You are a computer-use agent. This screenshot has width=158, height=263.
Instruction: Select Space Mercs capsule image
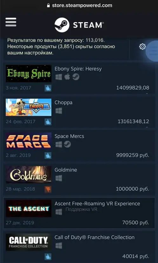[29, 141]
